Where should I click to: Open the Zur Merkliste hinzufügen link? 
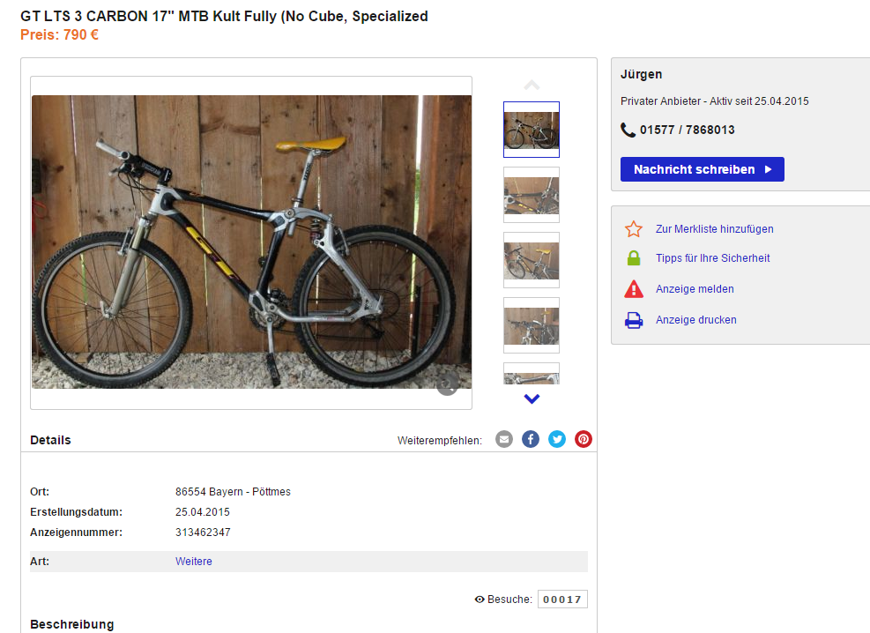click(x=714, y=229)
